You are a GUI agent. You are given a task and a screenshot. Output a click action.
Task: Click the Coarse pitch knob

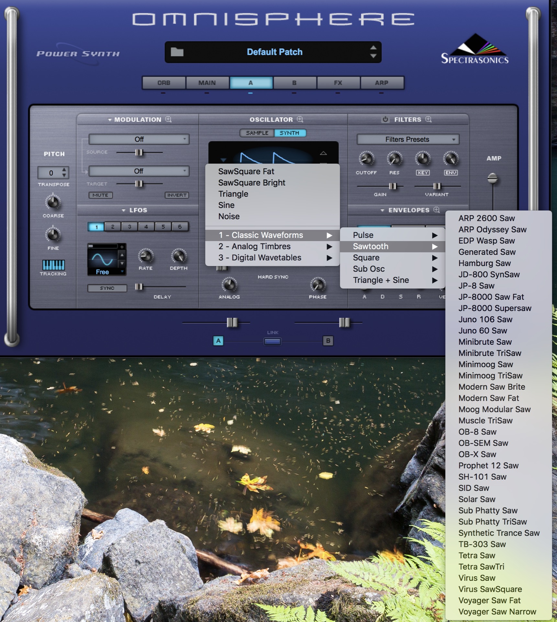pyautogui.click(x=53, y=202)
